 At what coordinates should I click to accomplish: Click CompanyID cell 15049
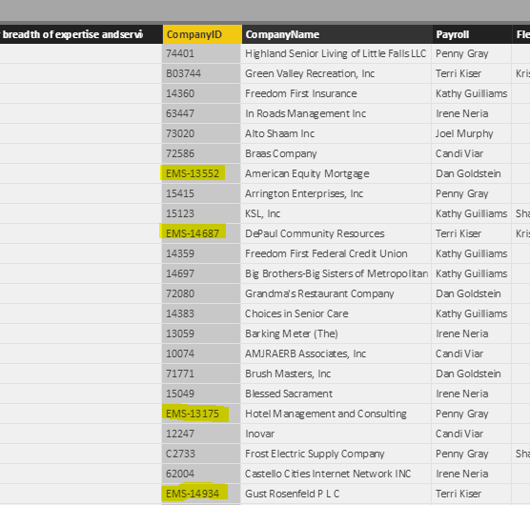(201, 394)
